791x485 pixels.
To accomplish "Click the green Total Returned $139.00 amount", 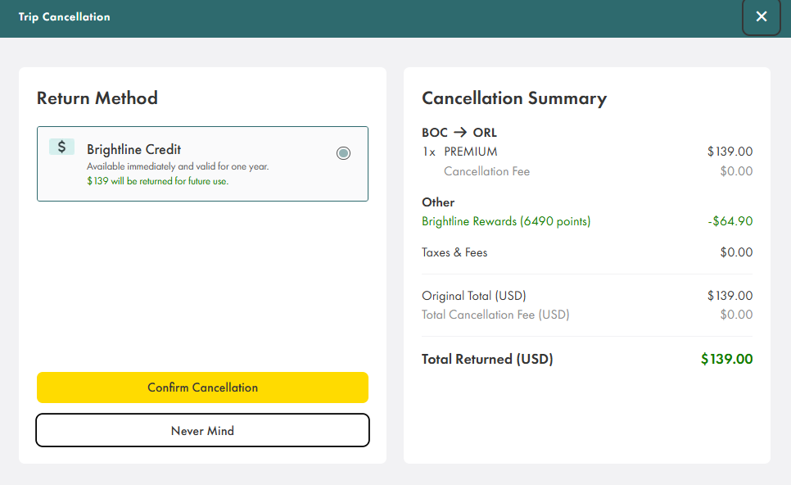I will click(726, 359).
